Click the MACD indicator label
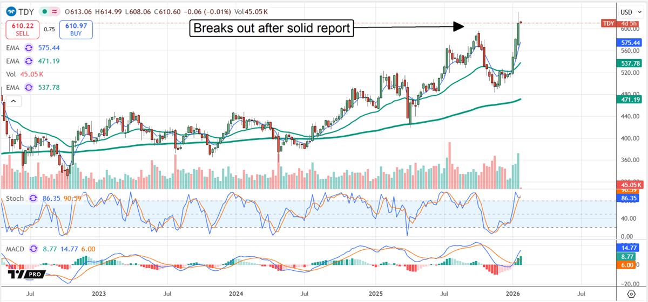 point(16,249)
